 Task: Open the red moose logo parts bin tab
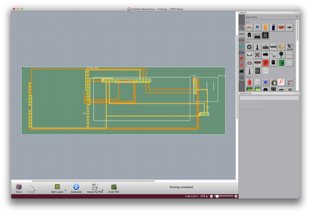(241, 59)
